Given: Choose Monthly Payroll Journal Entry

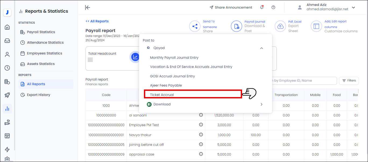Looking at the screenshot, I should 174,58.
